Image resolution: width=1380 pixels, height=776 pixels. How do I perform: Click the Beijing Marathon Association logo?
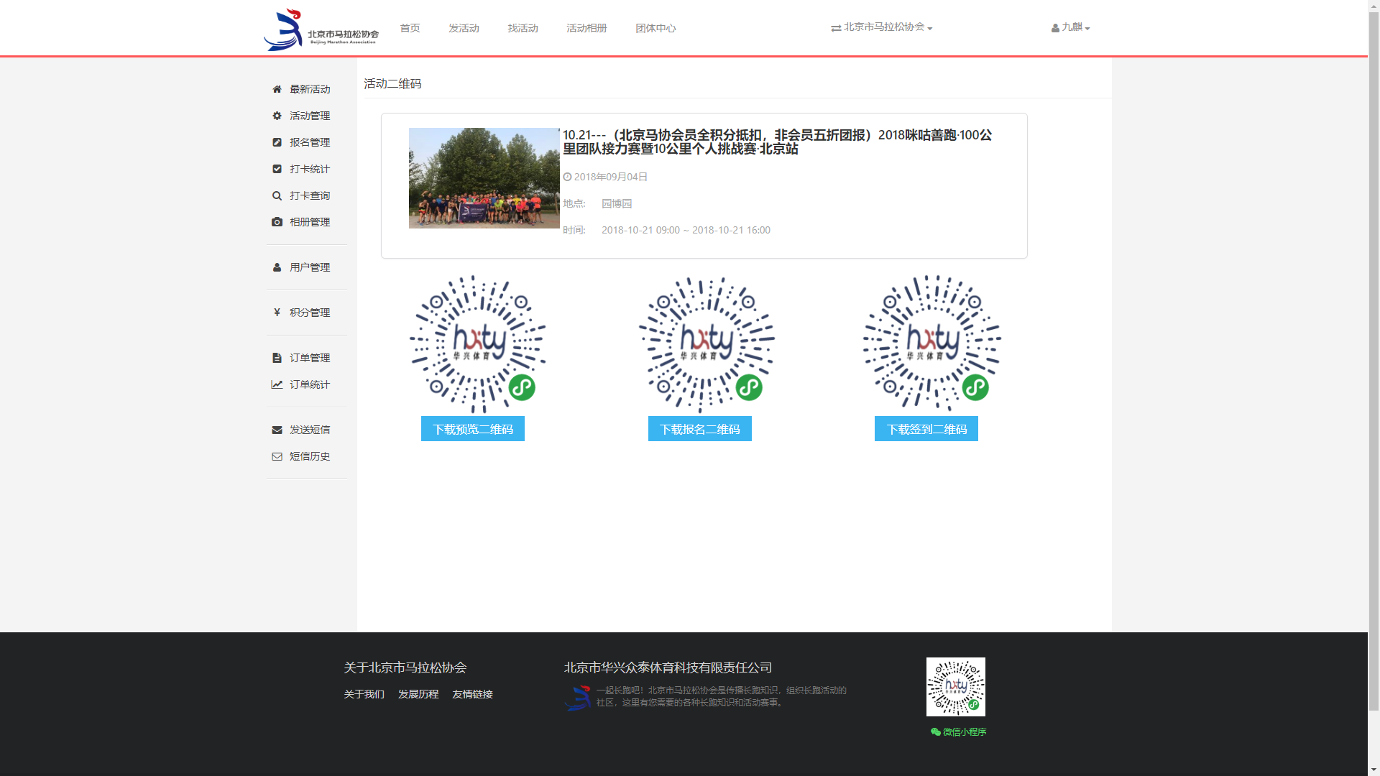(321, 29)
